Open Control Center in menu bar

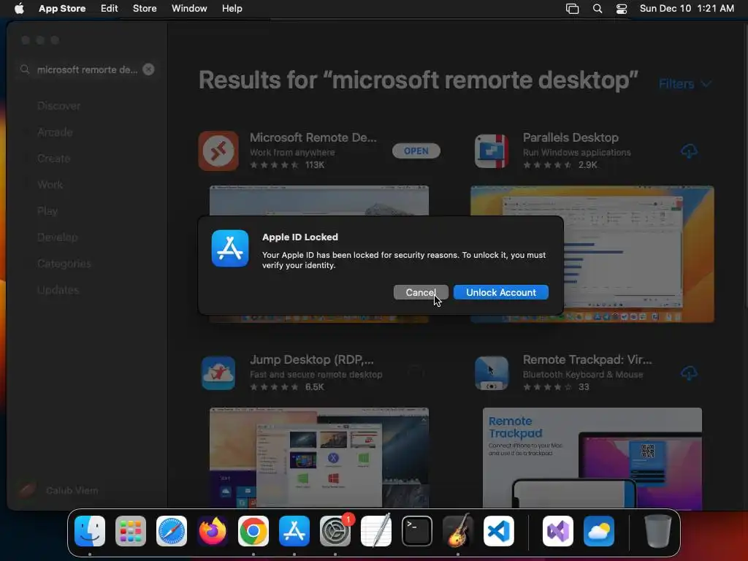tap(622, 9)
